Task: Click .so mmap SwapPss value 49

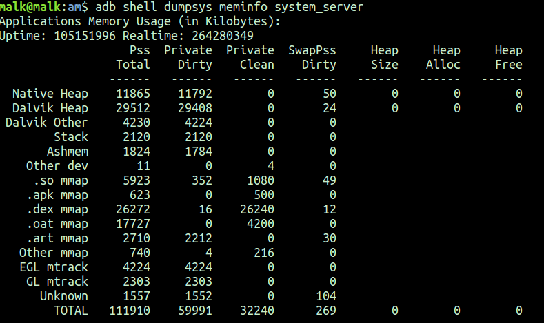Action: [330, 180]
